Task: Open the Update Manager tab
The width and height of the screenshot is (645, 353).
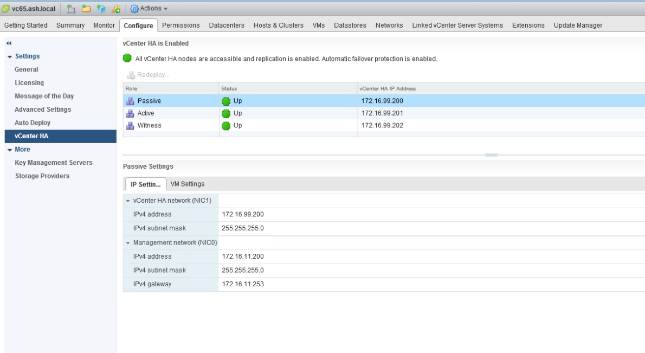Action: 578,25
